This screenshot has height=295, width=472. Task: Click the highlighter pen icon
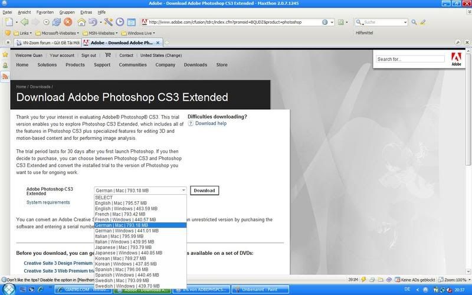tap(423, 22)
